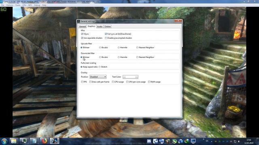Click the Cemu title bar icon
This screenshot has height=145, width=259.
1,2
